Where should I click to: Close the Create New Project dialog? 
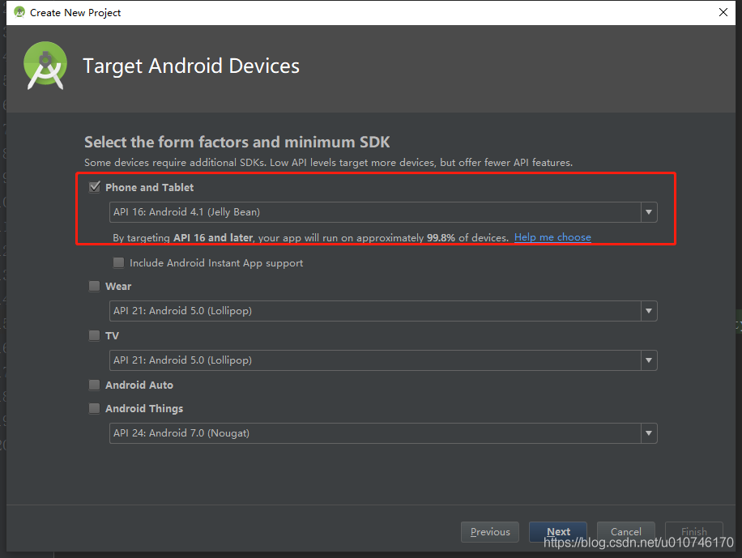click(x=723, y=12)
